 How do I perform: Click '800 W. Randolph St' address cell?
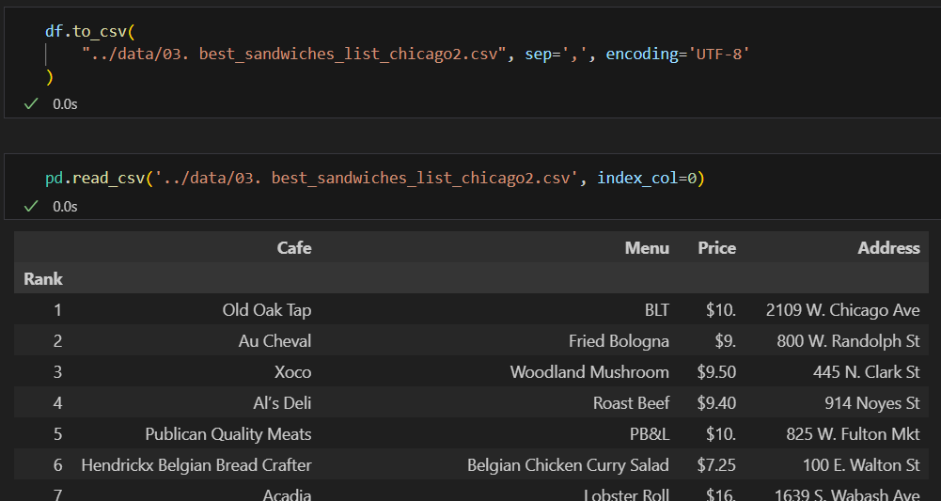coord(848,341)
